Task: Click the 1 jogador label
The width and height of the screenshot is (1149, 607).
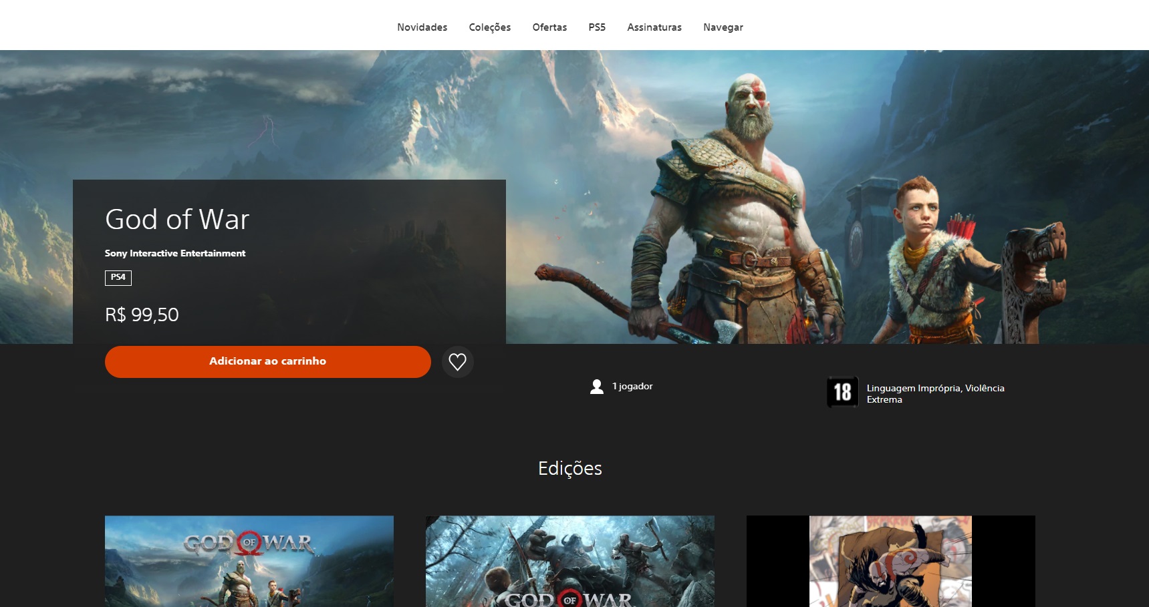Action: tap(632, 387)
